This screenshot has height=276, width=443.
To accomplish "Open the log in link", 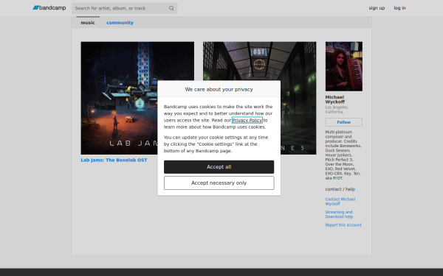I will 399,8.
